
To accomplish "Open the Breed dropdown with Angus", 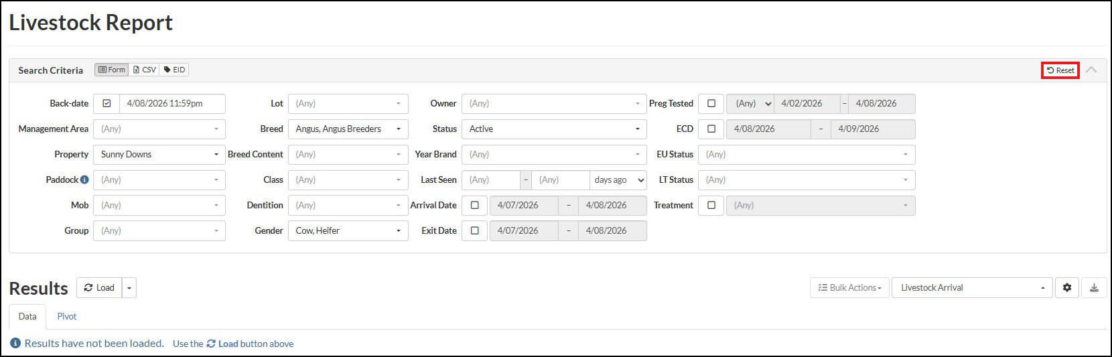I will [348, 129].
